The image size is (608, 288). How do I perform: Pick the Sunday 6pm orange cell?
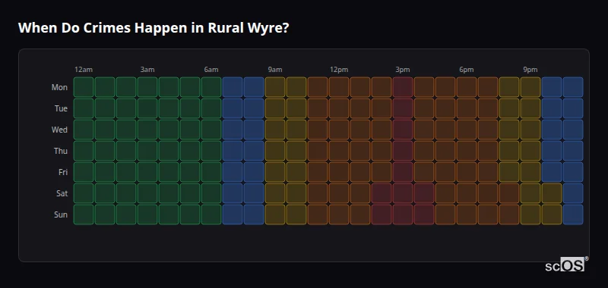tap(467, 214)
